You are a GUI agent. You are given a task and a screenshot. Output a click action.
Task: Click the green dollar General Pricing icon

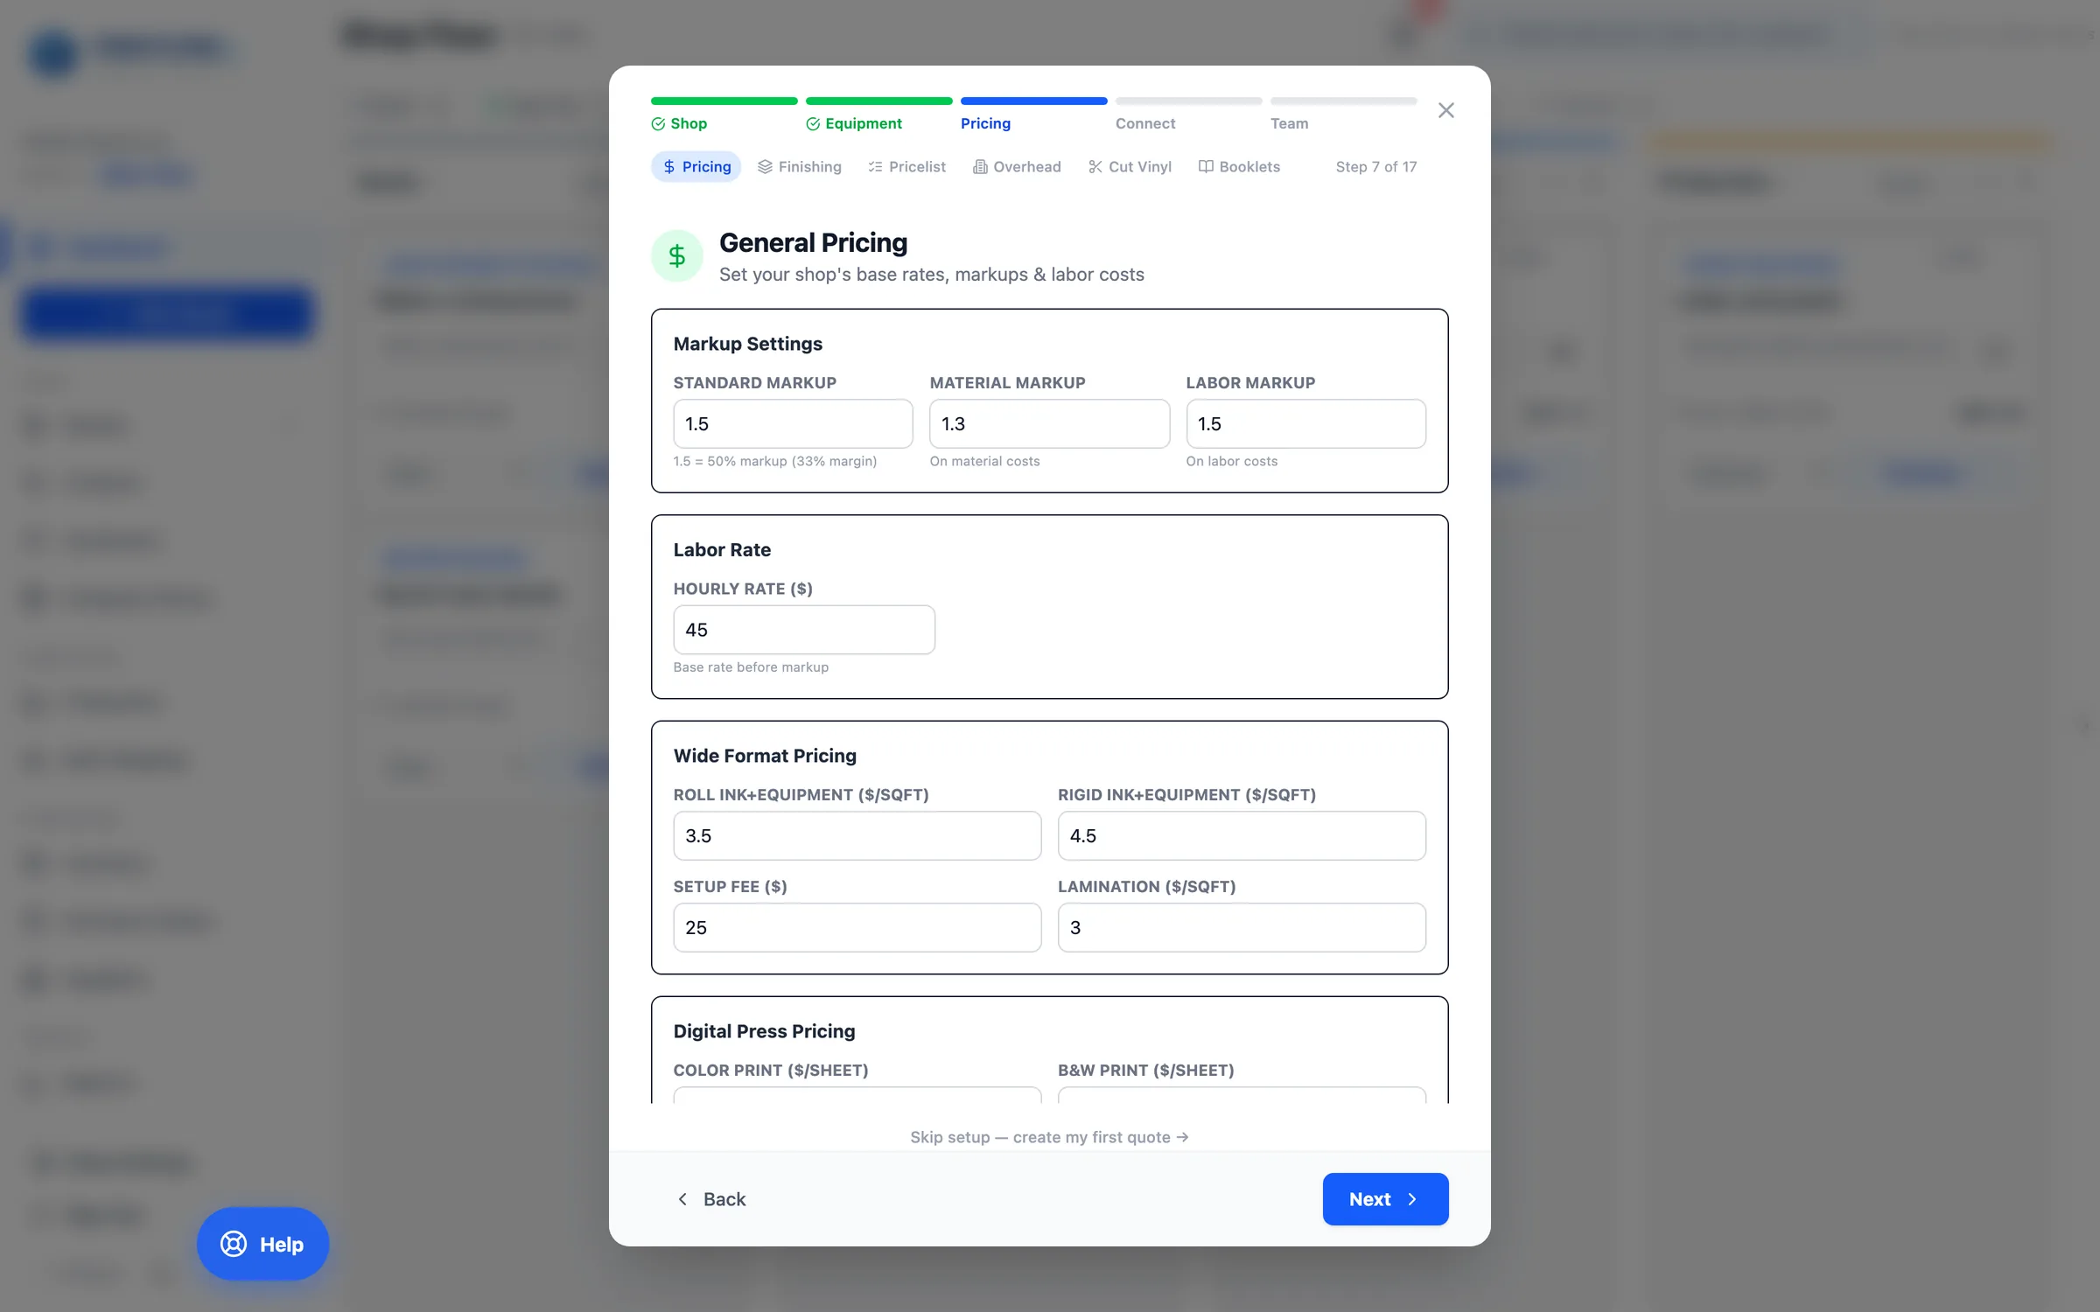tap(677, 256)
